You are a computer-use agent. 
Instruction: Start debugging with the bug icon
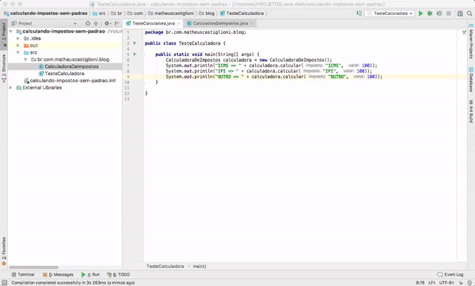tap(430, 13)
